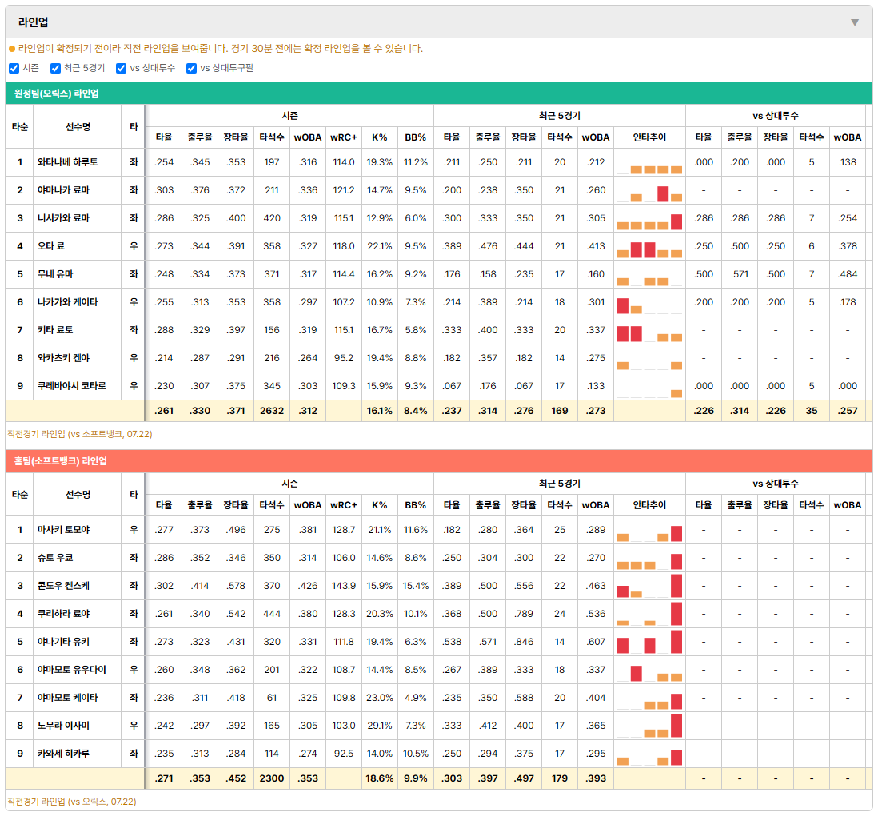Open player 야마나카 료마
This screenshot has width=878, height=816.
point(63,190)
